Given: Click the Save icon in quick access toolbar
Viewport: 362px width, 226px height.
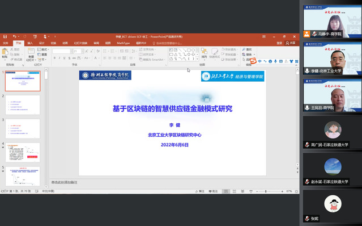Looking at the screenshot, I should (5, 36).
